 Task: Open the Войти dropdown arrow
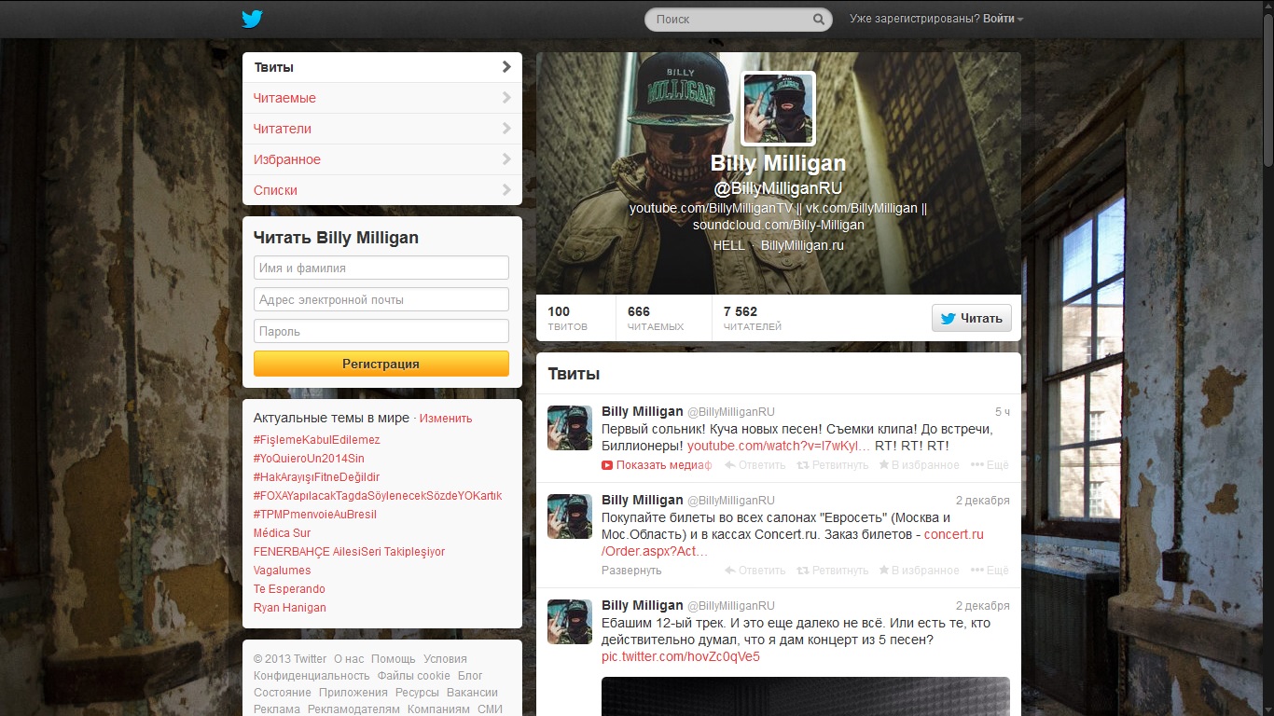1020,20
